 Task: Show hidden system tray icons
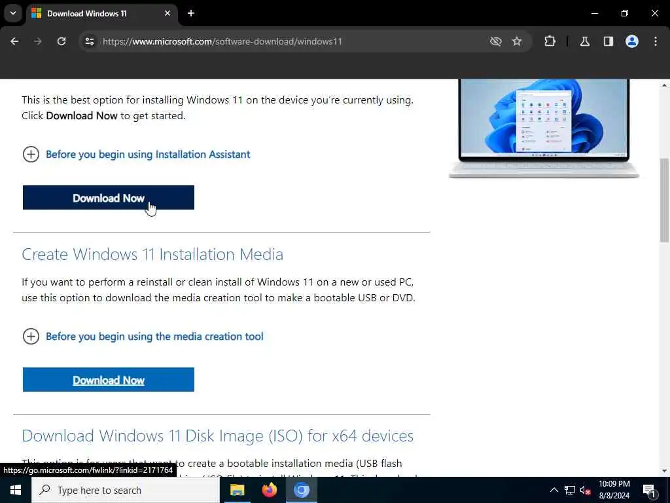[554, 490]
